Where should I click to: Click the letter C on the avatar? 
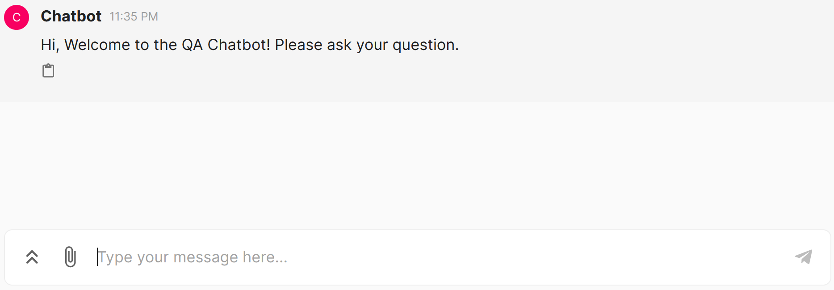click(17, 17)
